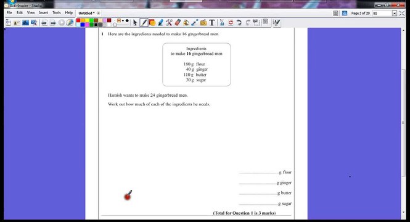410x222 pixels.
Task: Pick the bright green color swatch
Action: click(x=91, y=20)
